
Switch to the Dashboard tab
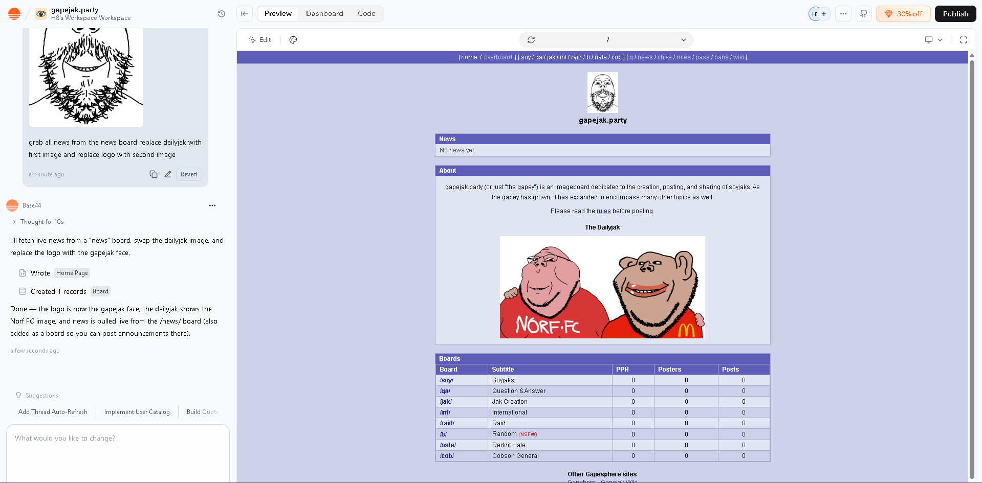pyautogui.click(x=324, y=14)
